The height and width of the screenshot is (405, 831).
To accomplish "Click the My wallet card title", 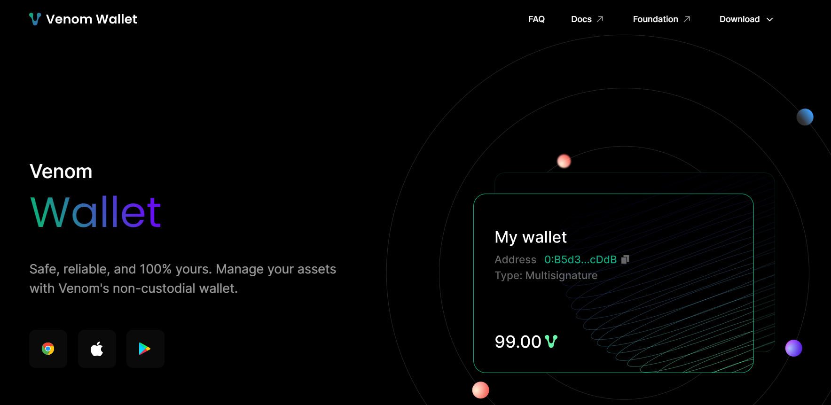I will pyautogui.click(x=531, y=237).
